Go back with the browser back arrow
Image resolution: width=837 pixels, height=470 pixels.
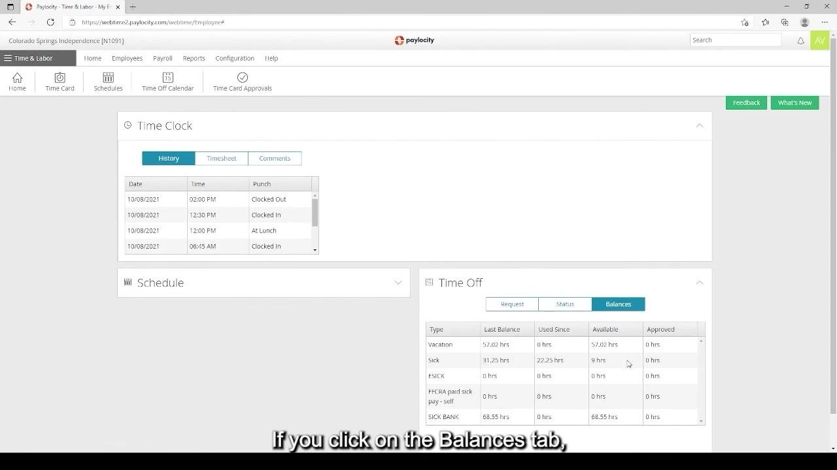(x=12, y=22)
